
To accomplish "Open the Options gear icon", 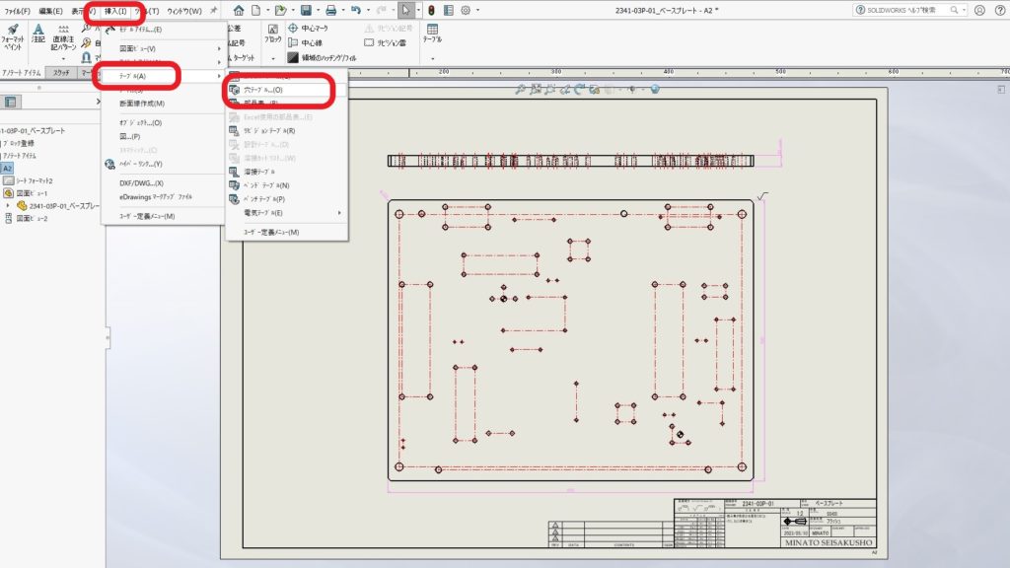I will point(466,11).
